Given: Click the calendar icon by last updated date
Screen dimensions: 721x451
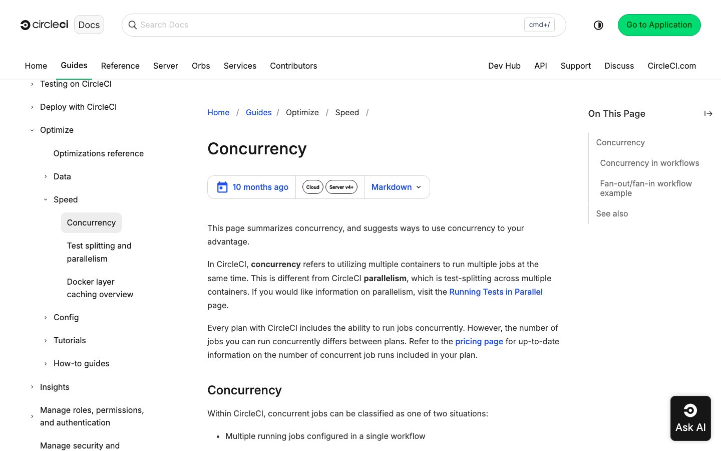Looking at the screenshot, I should click(x=222, y=187).
